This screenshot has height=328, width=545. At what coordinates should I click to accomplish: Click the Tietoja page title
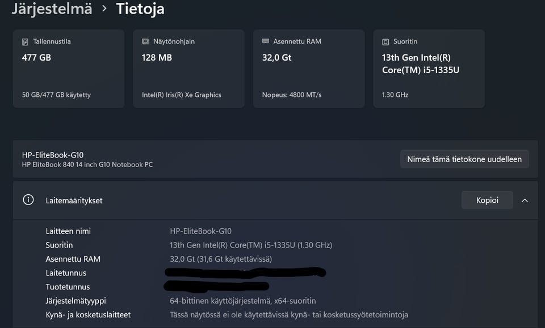click(x=140, y=8)
